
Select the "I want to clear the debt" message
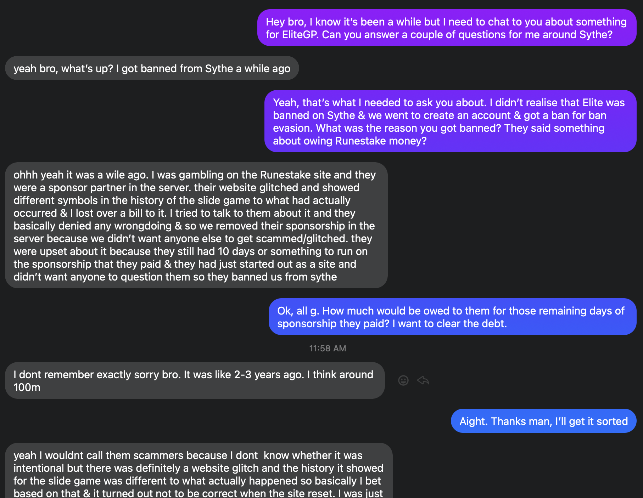pyautogui.click(x=452, y=317)
